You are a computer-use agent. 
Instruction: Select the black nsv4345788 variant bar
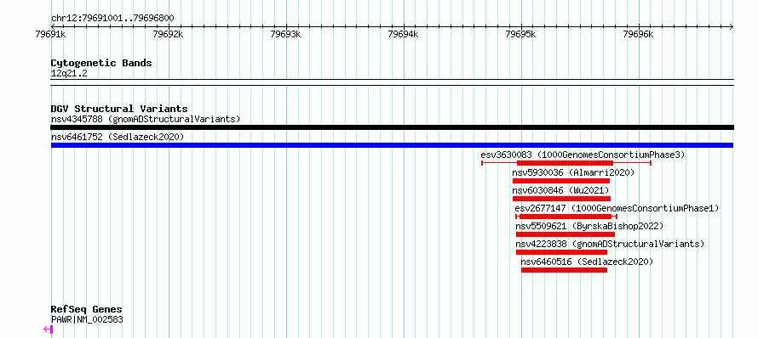click(393, 127)
